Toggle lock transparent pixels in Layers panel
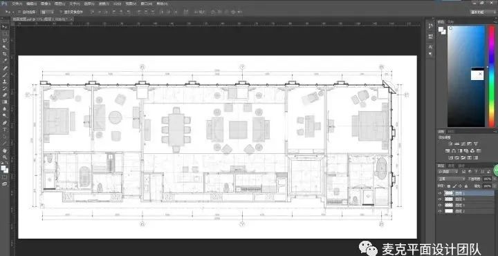Image resolution: width=498 pixels, height=256 pixels. tap(449, 186)
